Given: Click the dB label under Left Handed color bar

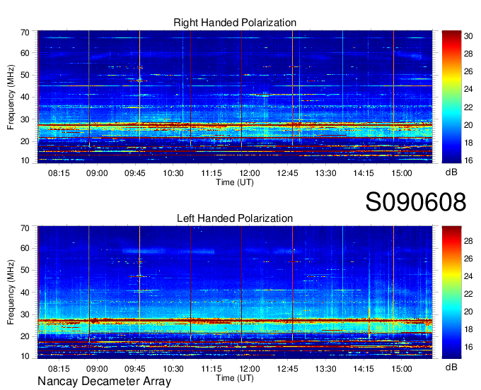Looking at the screenshot, I should point(451,367).
